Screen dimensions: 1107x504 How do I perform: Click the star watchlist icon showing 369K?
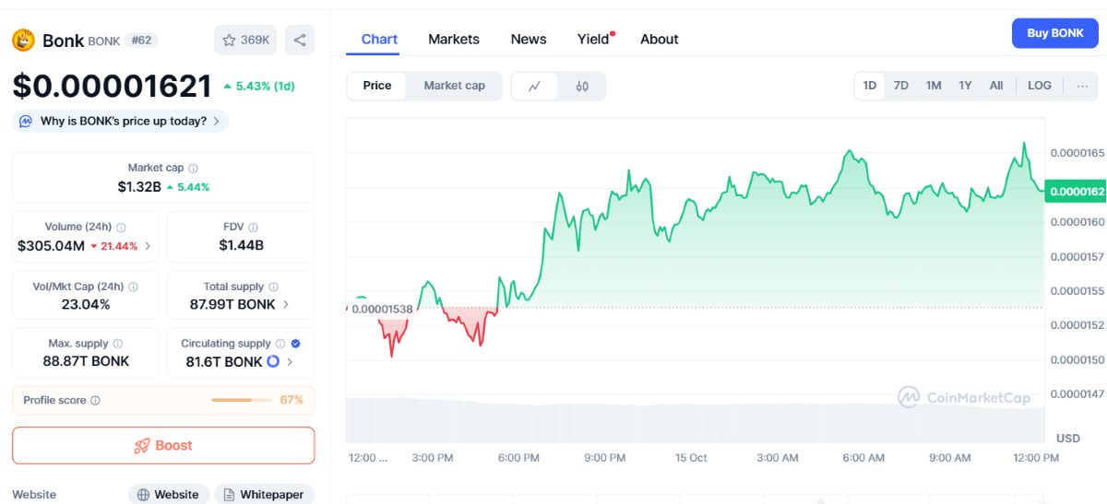click(x=230, y=41)
